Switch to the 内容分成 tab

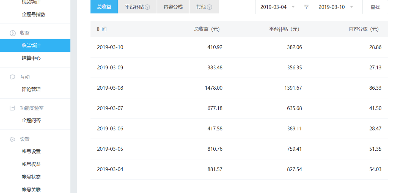(x=173, y=7)
